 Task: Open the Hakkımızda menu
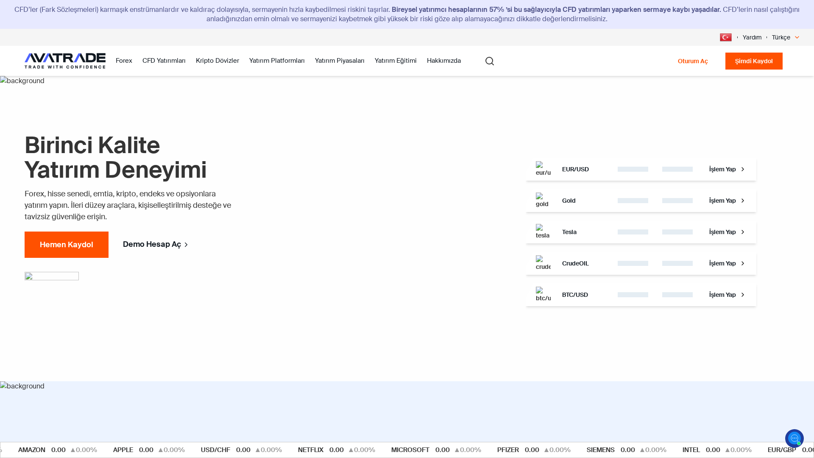443,61
